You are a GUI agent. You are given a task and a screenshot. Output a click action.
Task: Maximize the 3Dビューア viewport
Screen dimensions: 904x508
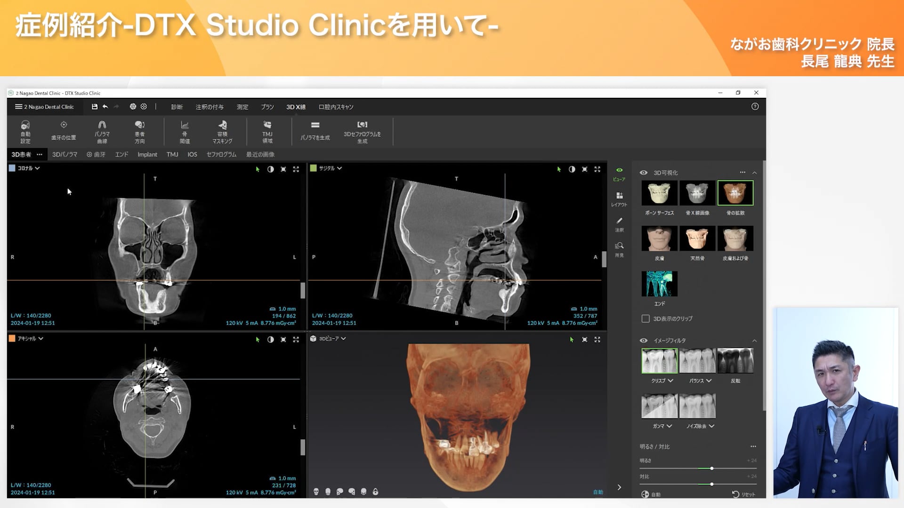pyautogui.click(x=597, y=340)
